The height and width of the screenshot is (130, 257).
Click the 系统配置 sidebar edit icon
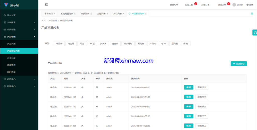pyautogui.click(x=5, y=22)
